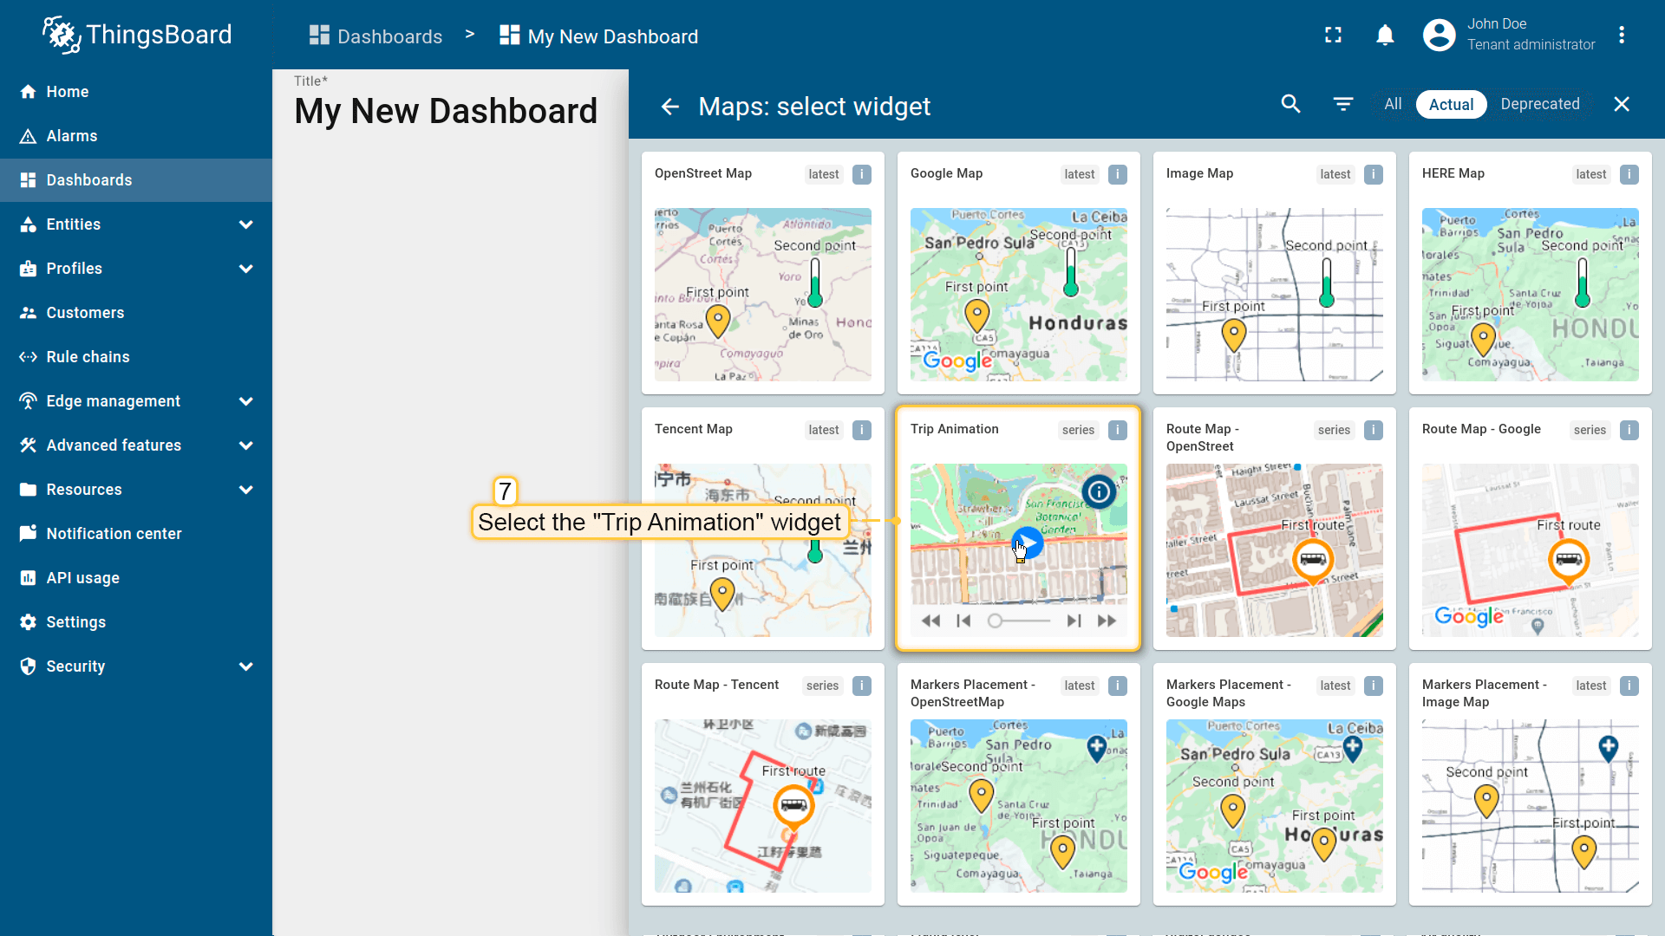Viewport: 1665px width, 936px height.
Task: Open API usage page
Action: (136, 578)
